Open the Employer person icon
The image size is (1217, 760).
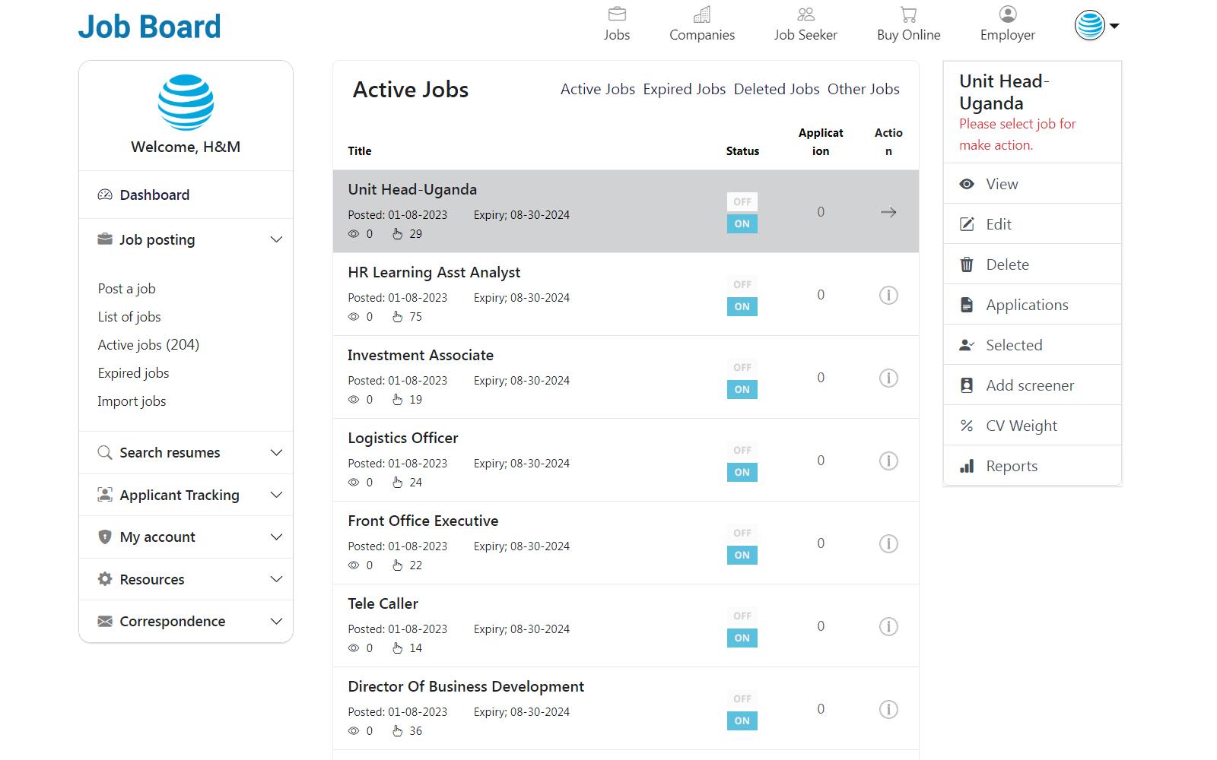pyautogui.click(x=1007, y=13)
